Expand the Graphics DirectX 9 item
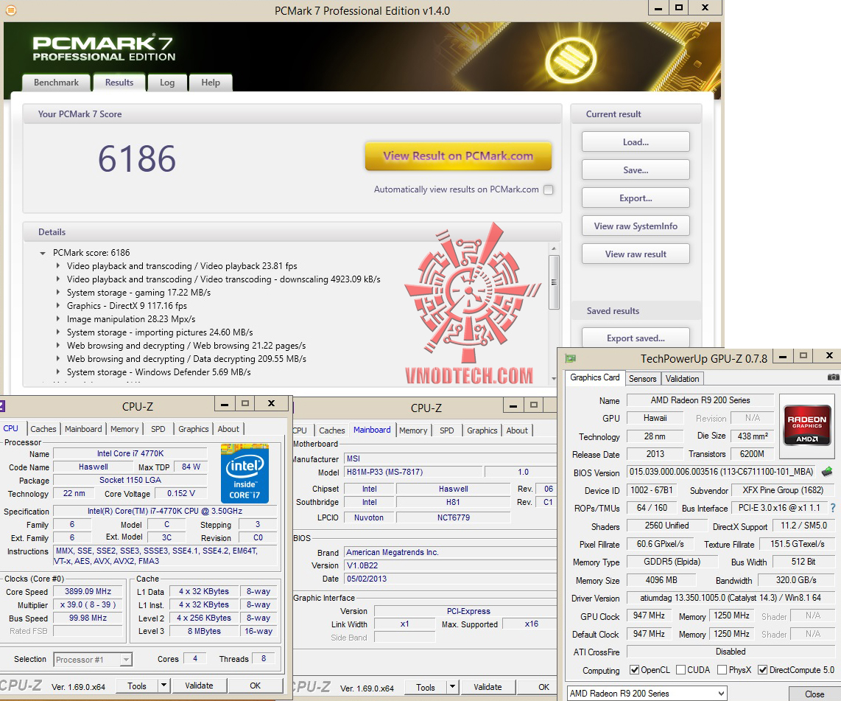Screen dimensions: 841x701 tap(58, 305)
